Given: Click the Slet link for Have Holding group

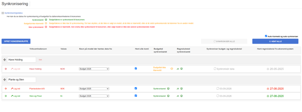Looking at the screenshot, I should click(x=40, y=60).
